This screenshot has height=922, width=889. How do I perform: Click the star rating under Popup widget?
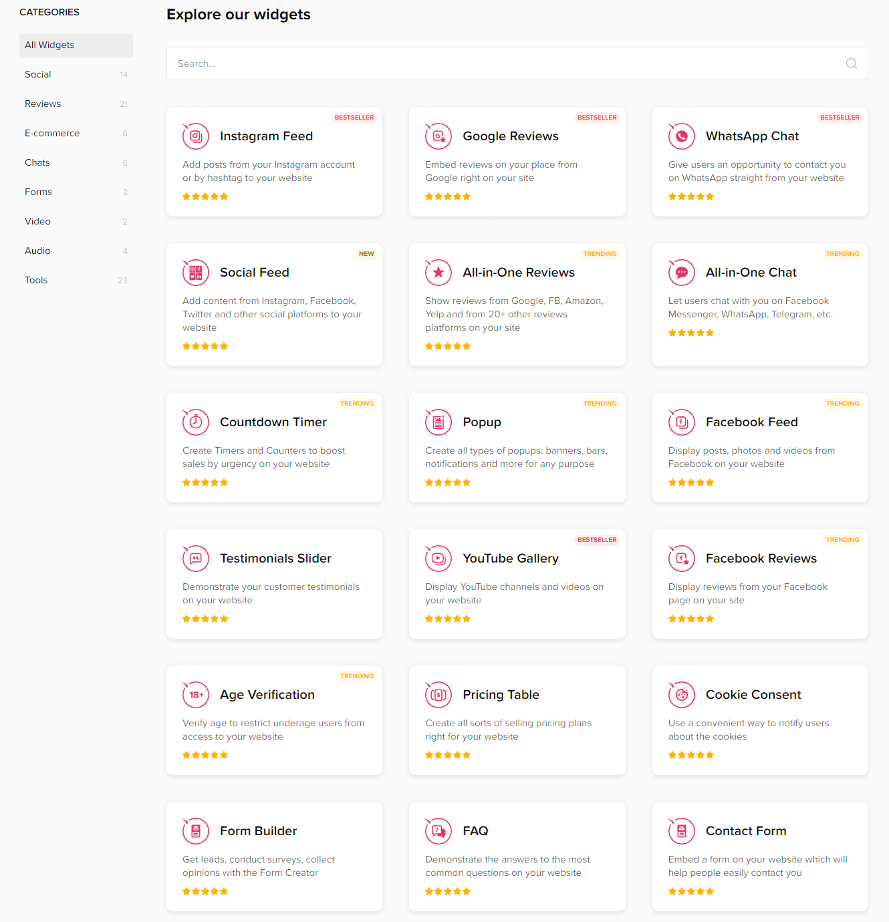pyautogui.click(x=448, y=482)
